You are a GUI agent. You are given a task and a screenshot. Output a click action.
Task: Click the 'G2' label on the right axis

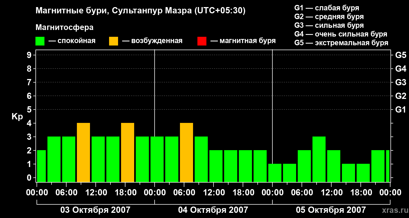click(x=401, y=96)
